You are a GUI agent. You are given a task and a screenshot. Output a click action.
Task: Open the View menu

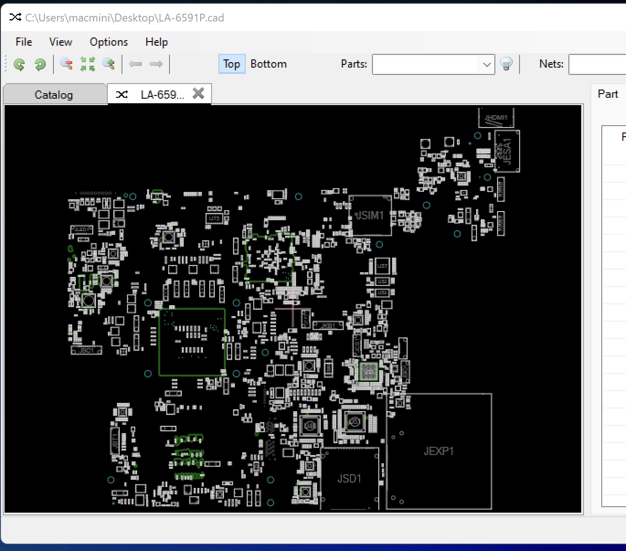61,42
